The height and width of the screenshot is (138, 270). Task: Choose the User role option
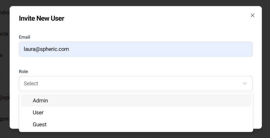[x=38, y=113]
